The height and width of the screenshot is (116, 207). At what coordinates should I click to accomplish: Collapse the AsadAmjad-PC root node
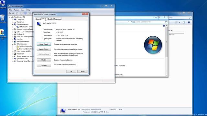tap(10, 17)
